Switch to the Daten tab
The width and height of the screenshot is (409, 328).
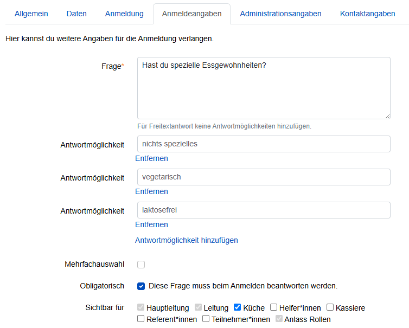click(76, 14)
